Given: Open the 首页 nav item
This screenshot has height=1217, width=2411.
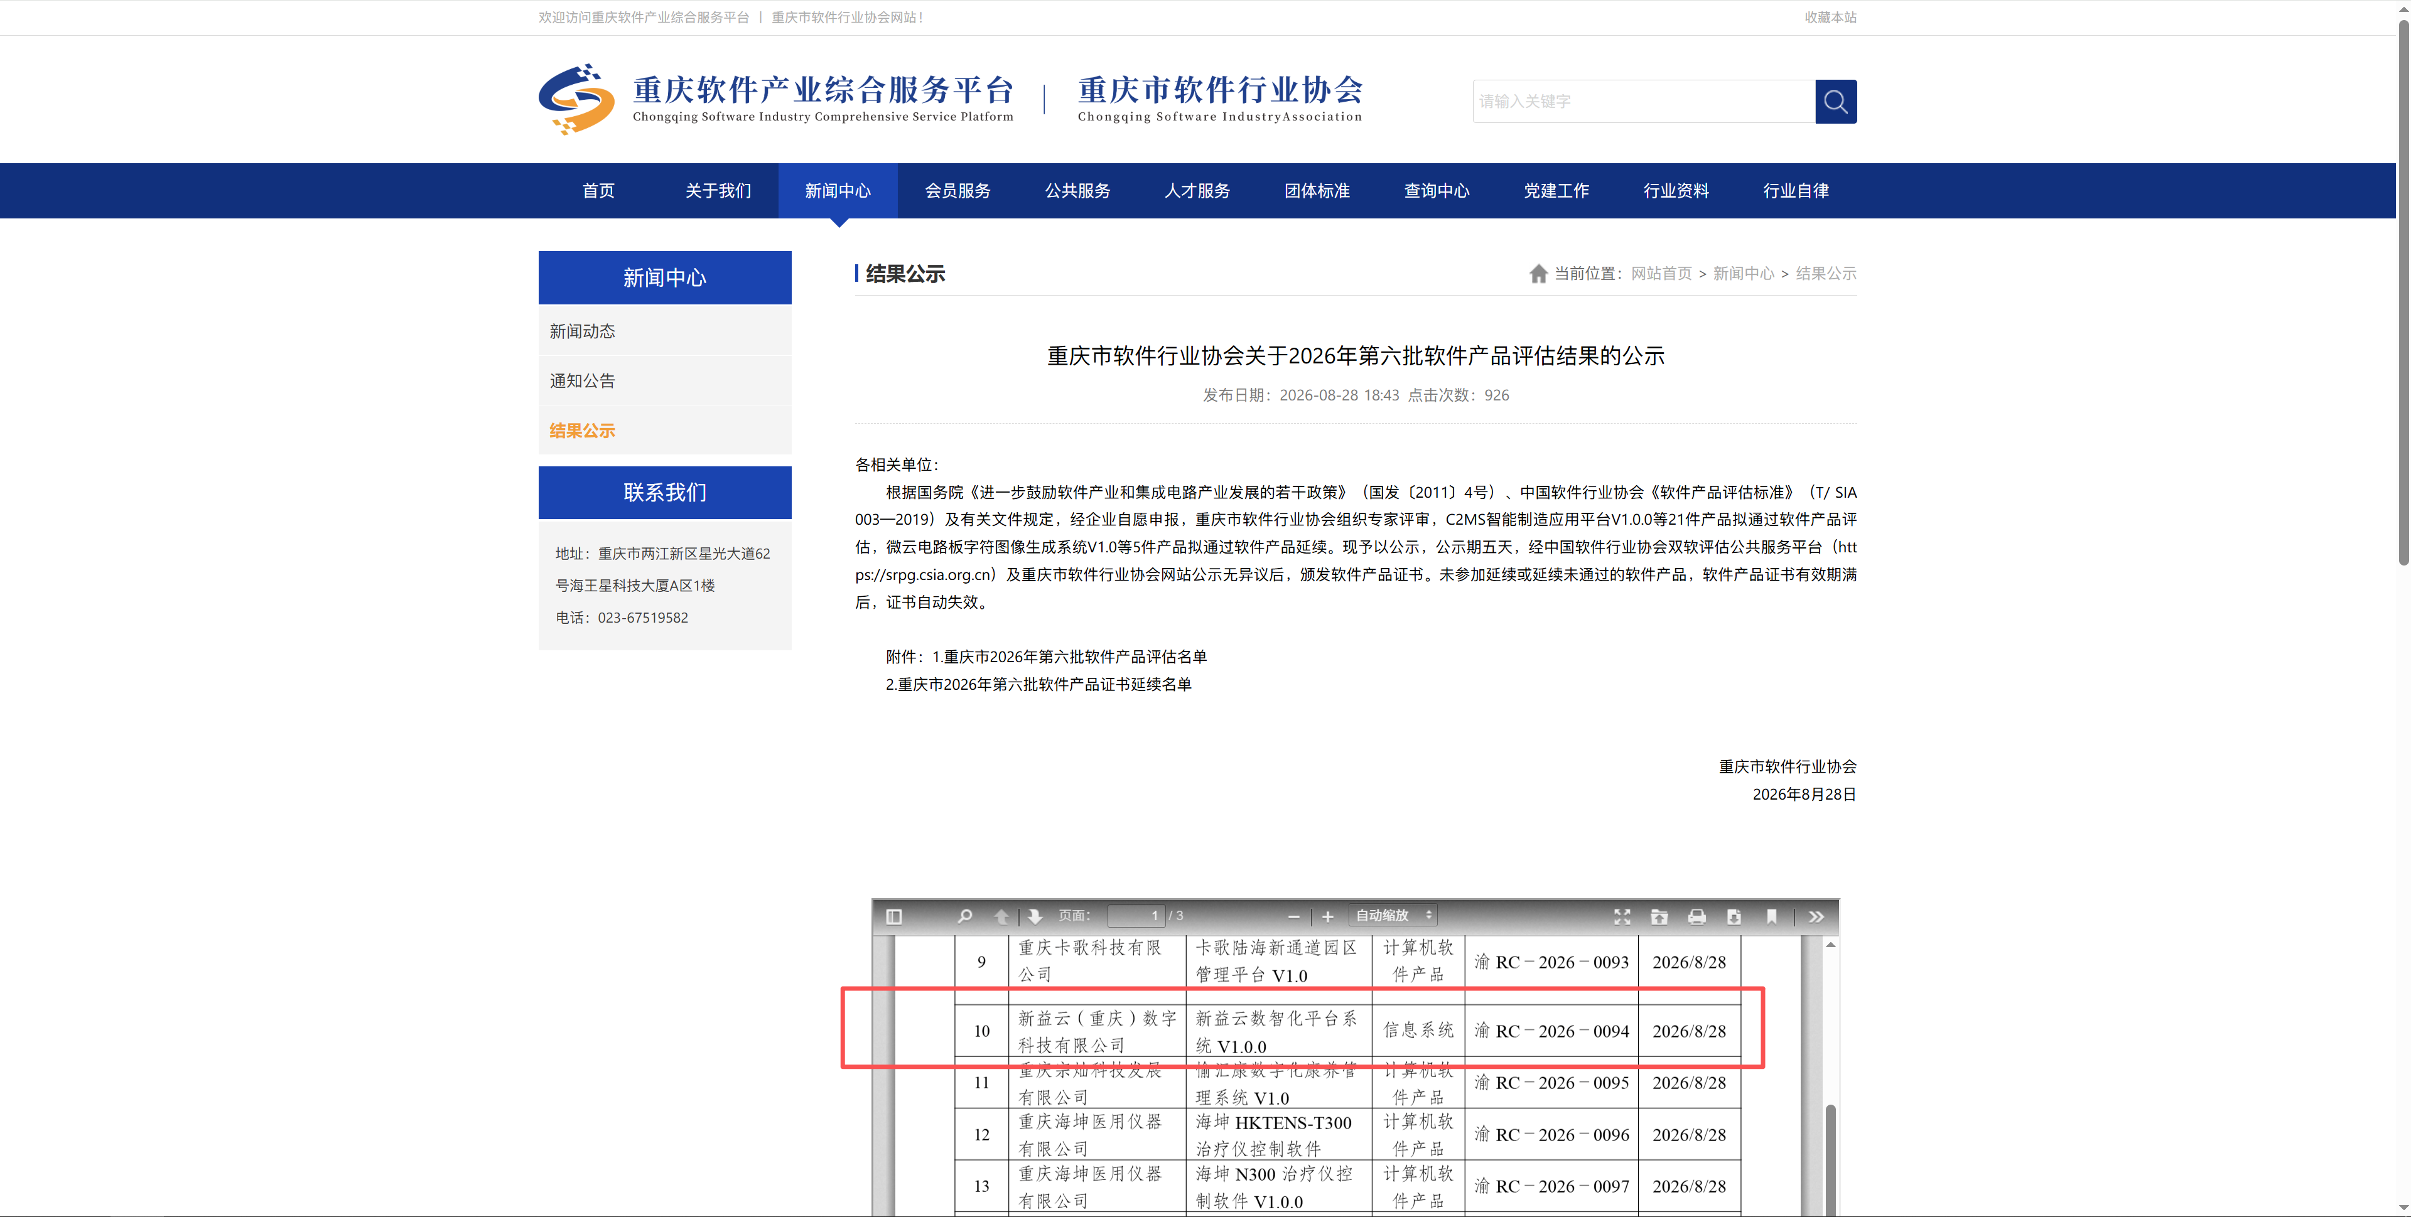Looking at the screenshot, I should pos(599,191).
